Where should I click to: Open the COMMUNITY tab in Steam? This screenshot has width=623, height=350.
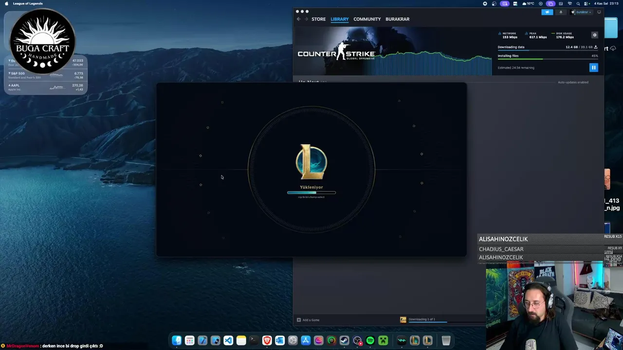[x=367, y=19]
